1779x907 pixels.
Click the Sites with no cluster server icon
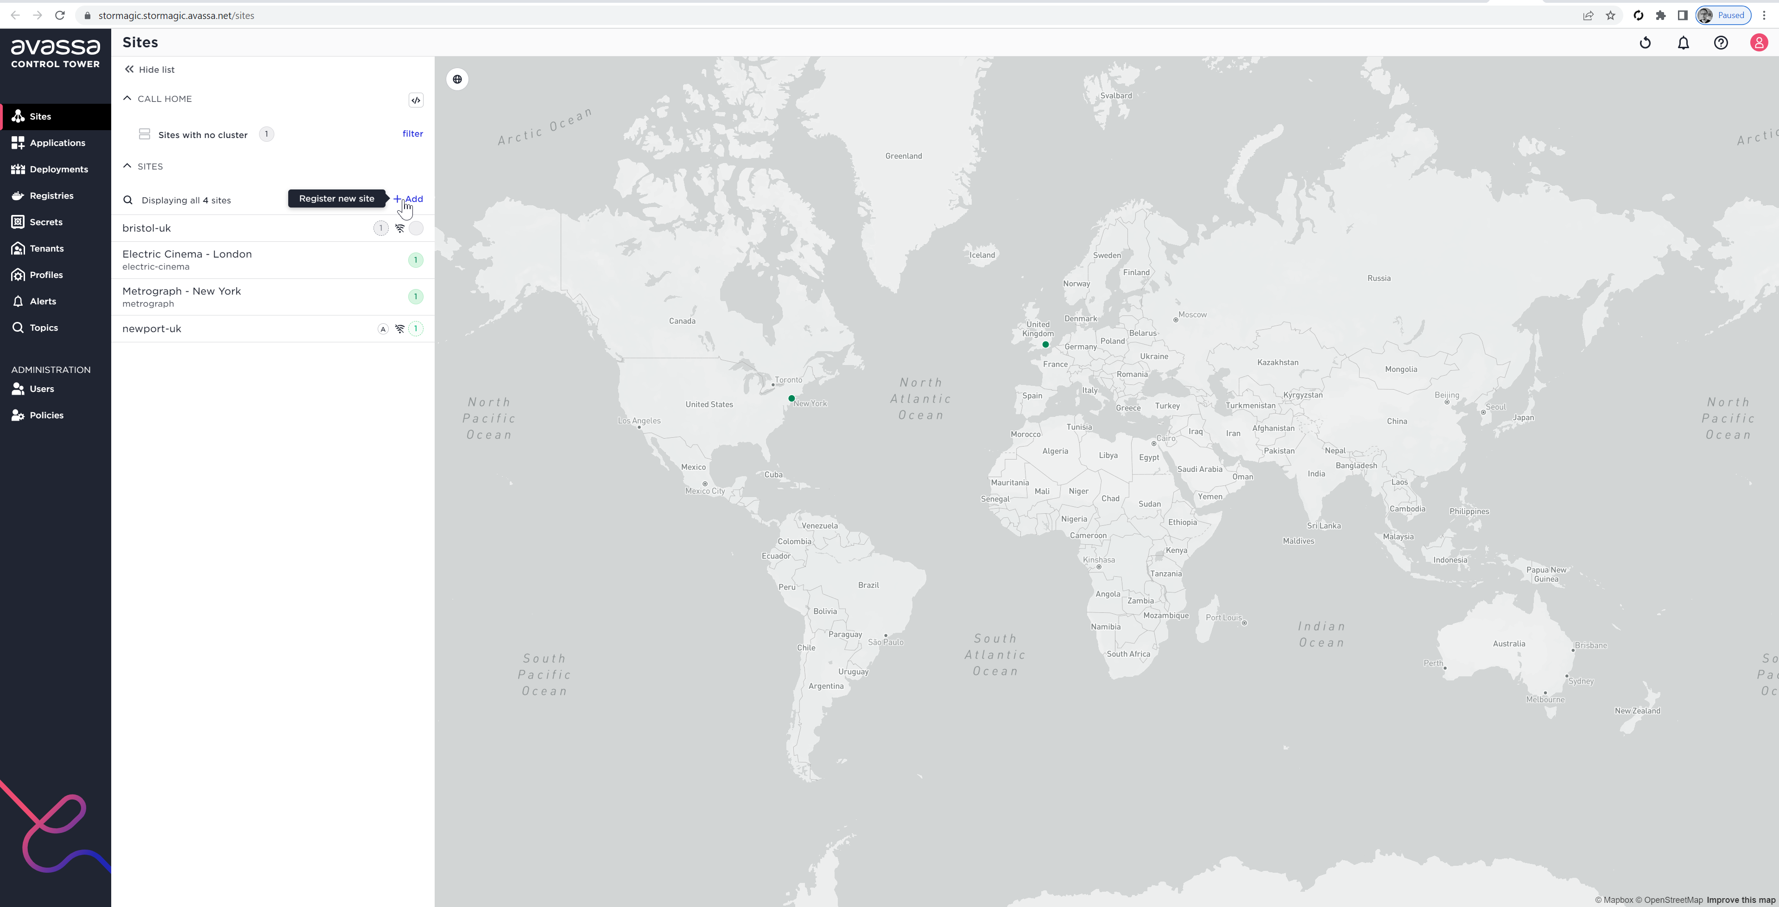(144, 134)
